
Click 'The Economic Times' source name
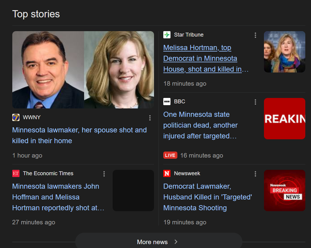point(48,173)
